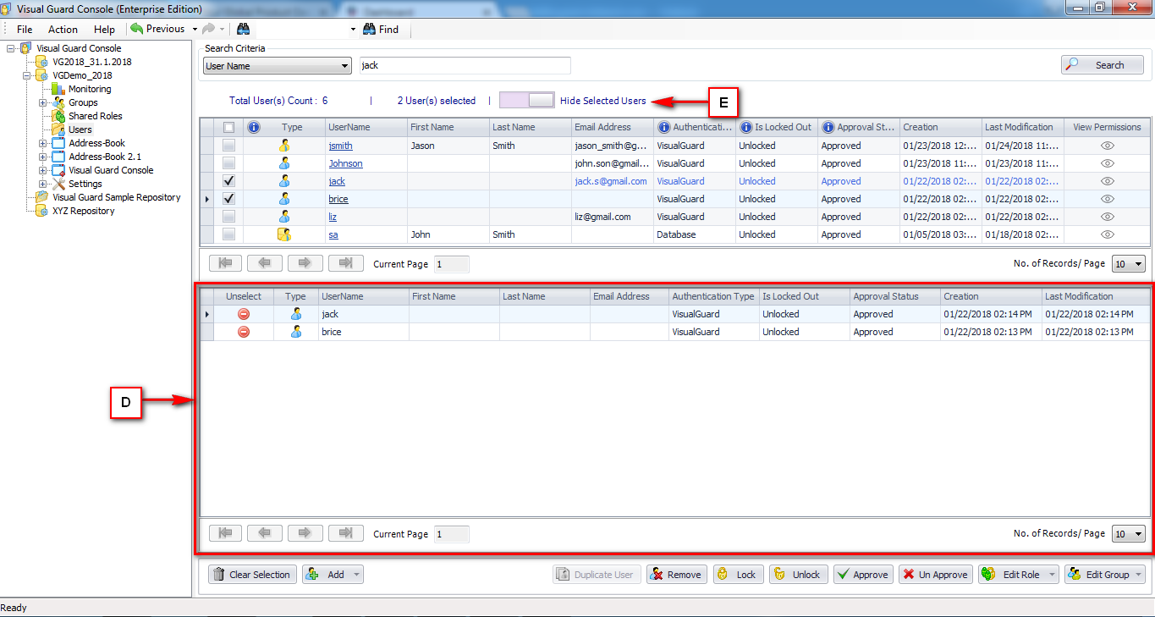Toggle the Hide Selected Users switch
Viewport: 1155px width, 617px height.
pos(527,101)
